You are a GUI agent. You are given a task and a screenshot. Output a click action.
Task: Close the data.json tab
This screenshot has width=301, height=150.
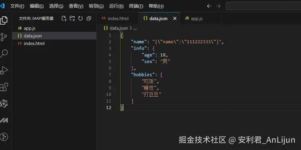coord(175,18)
